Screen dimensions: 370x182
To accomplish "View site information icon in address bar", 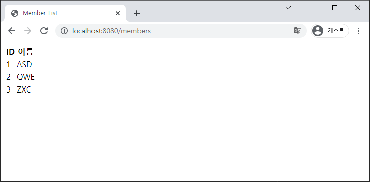I will (x=64, y=31).
